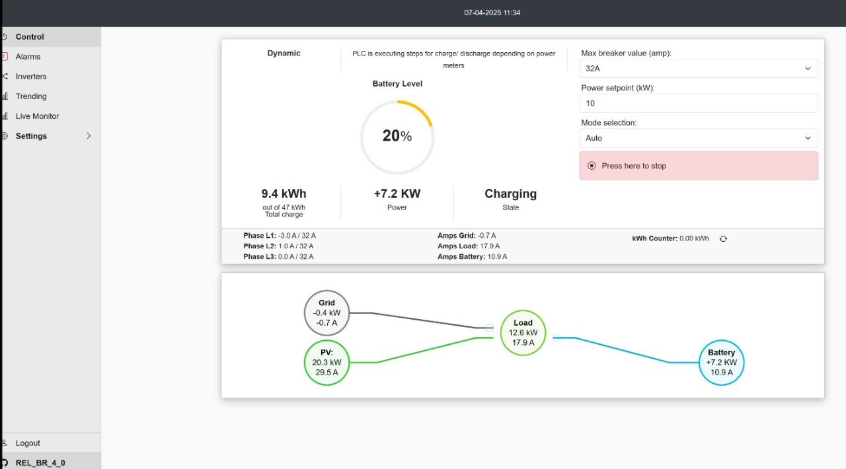Click the Amps Grid reading
The width and height of the screenshot is (846, 469).
[x=467, y=236]
